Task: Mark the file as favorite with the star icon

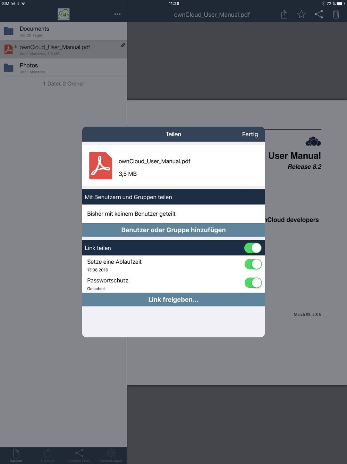Action: click(302, 14)
